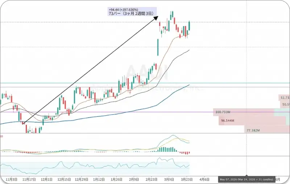
Task: Click the red MACD histogram bars
Action: (185, 153)
